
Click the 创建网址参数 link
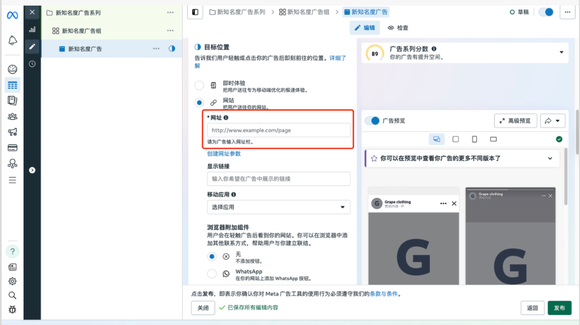coord(224,154)
